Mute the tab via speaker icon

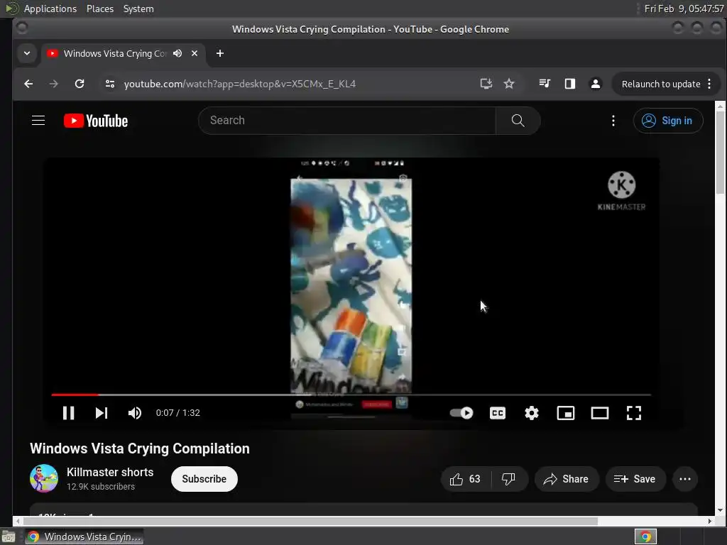[x=177, y=53]
